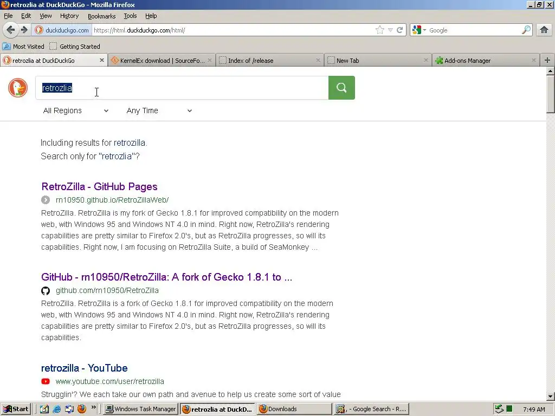Click the scrollbar down arrow
The image size is (555, 416).
(550, 396)
